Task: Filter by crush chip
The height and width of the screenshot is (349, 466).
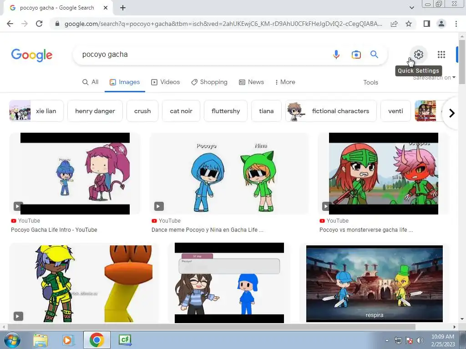Action: click(x=142, y=111)
